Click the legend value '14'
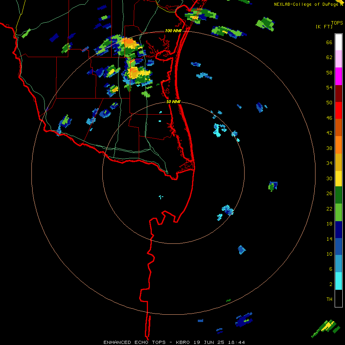Viewport: 345px width, 345px height. (329, 239)
